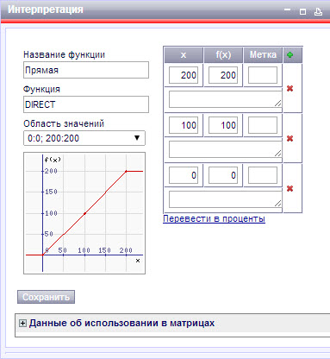Click the Область значений label
330x359 pixels.
pos(64,123)
